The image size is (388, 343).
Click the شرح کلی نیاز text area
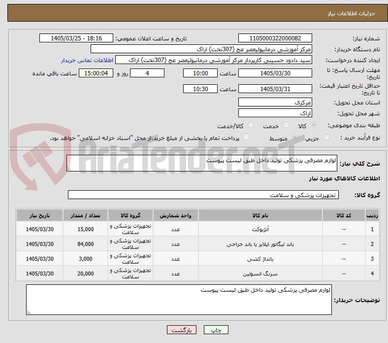click(202, 163)
